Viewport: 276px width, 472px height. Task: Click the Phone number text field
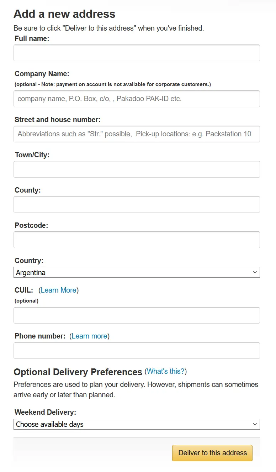point(137,351)
